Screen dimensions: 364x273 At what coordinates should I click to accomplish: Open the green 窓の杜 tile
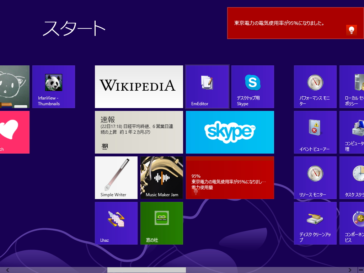pyautogui.click(x=162, y=223)
